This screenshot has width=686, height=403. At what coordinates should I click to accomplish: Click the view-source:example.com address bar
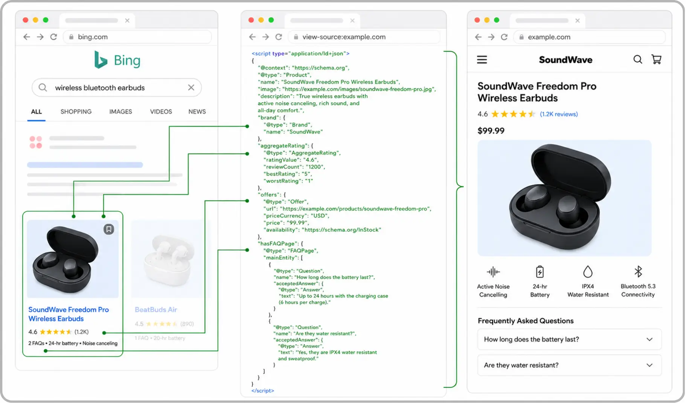[x=364, y=37]
